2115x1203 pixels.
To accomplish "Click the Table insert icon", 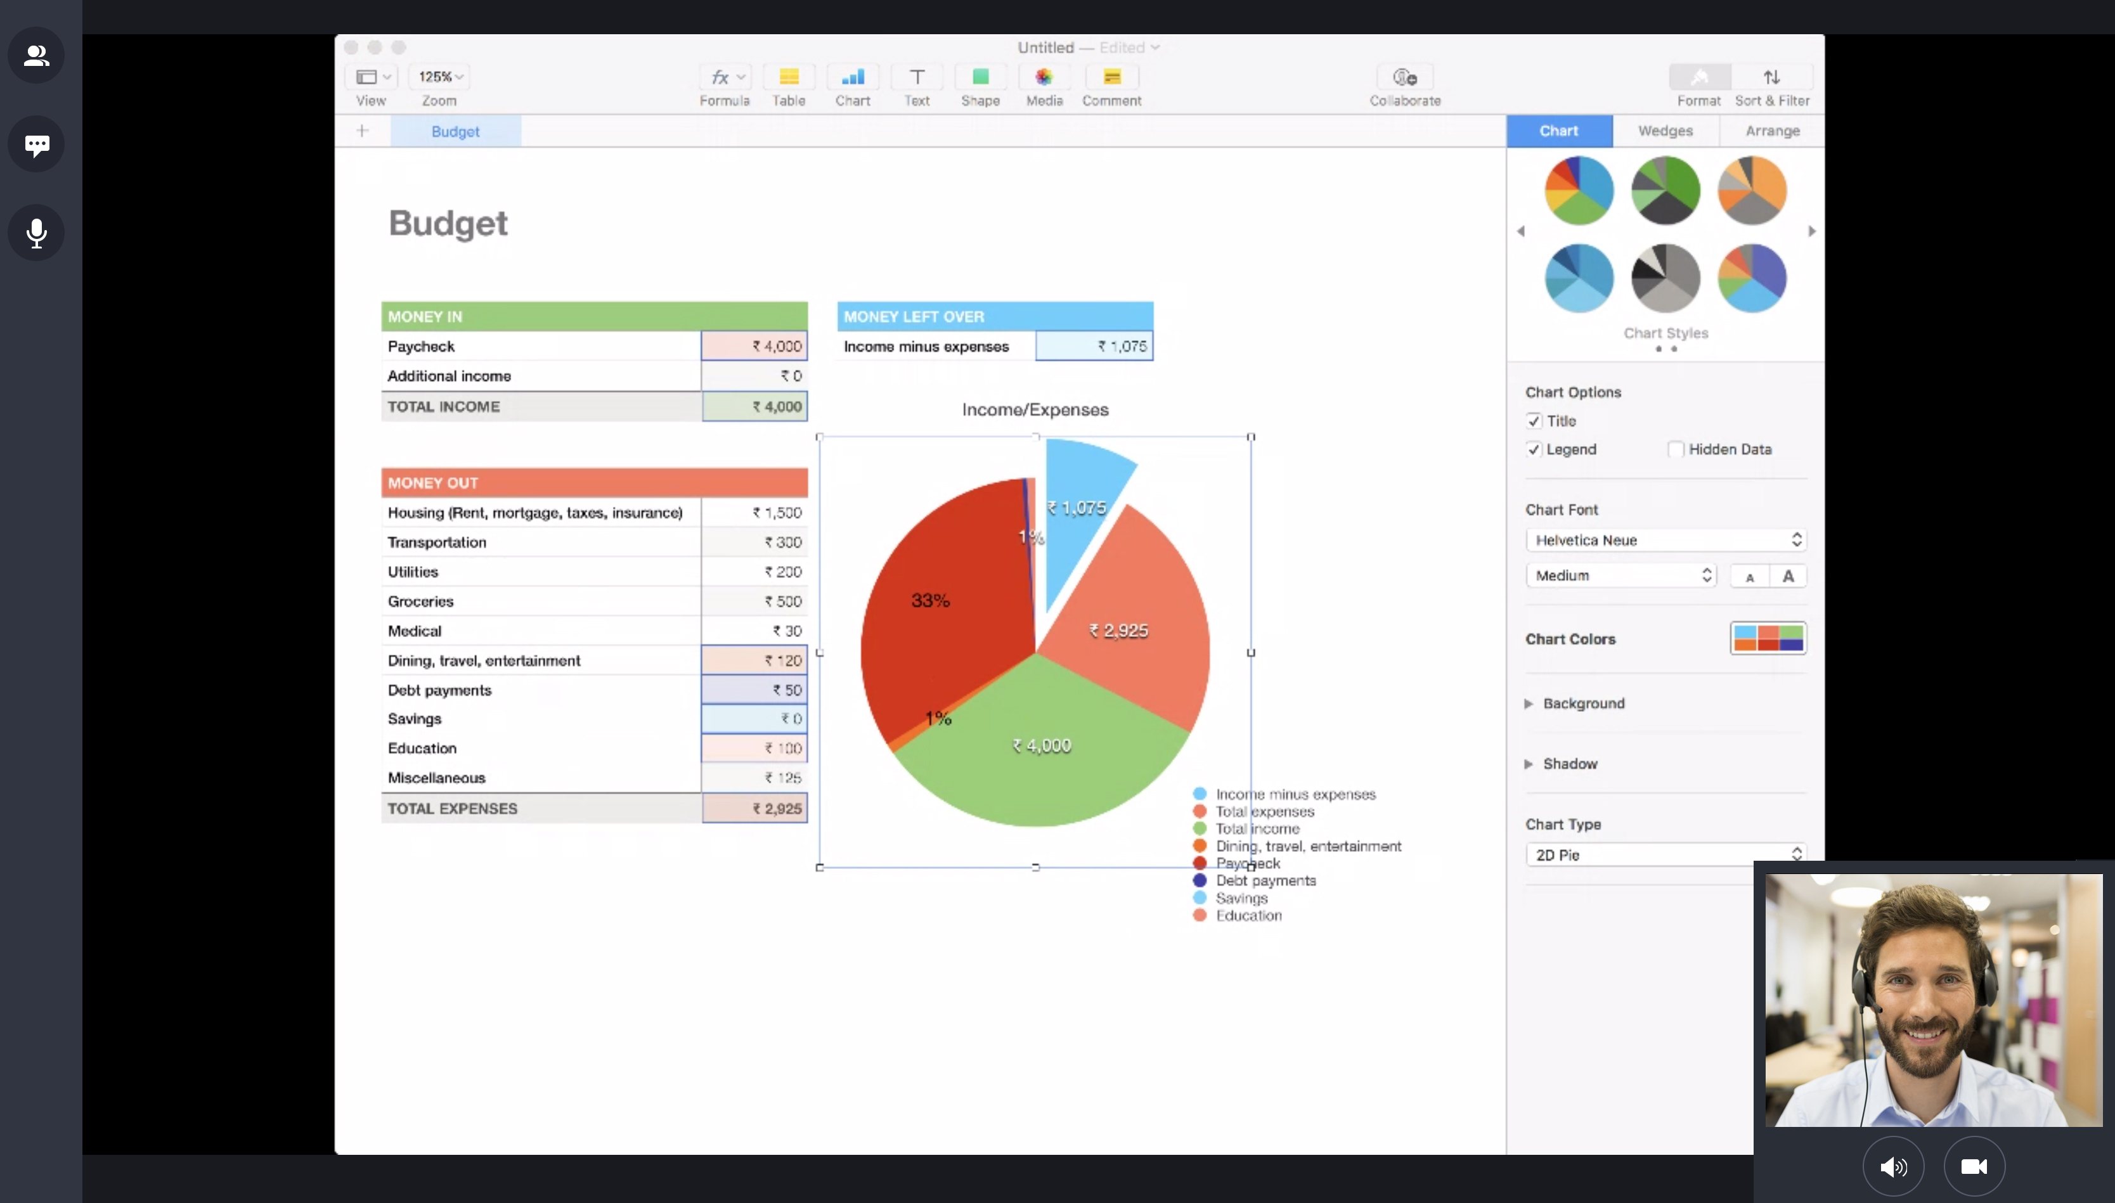I will (788, 78).
